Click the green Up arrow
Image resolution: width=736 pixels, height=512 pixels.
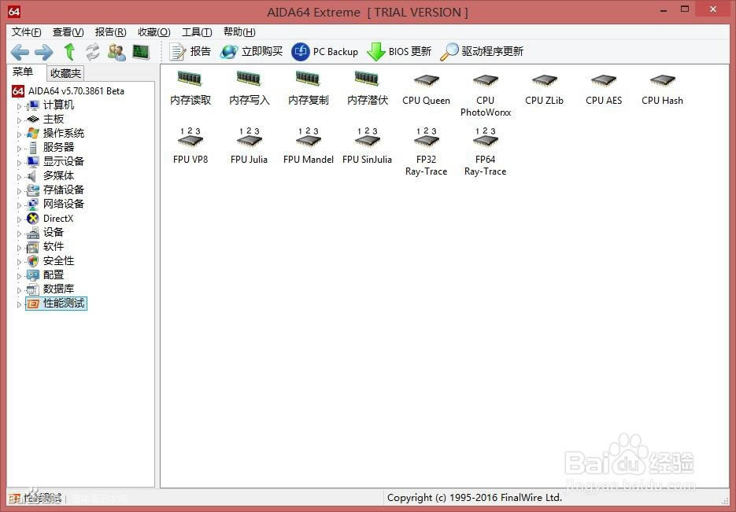[69, 52]
